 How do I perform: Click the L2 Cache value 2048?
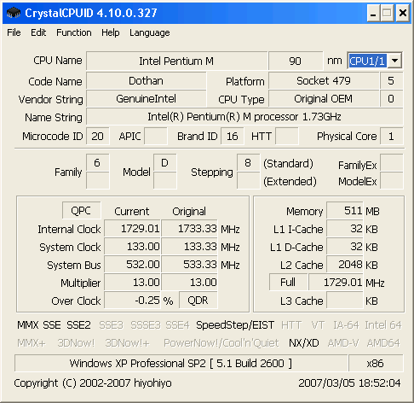tap(345, 265)
